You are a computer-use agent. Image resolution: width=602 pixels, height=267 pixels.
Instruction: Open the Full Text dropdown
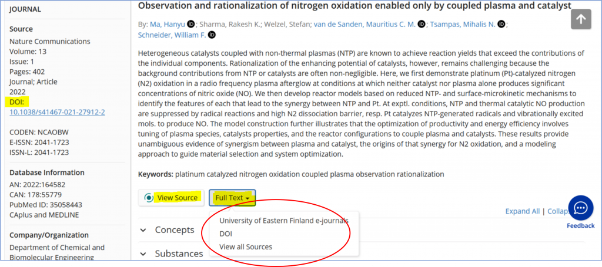232,198
